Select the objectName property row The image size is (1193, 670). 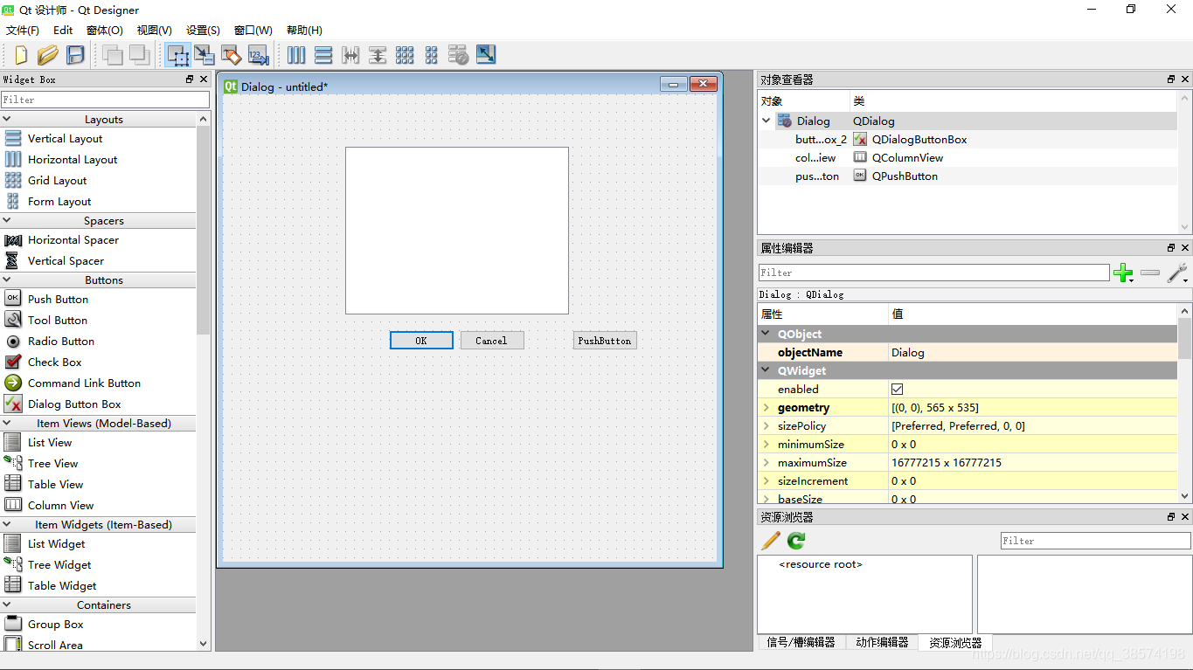point(968,353)
